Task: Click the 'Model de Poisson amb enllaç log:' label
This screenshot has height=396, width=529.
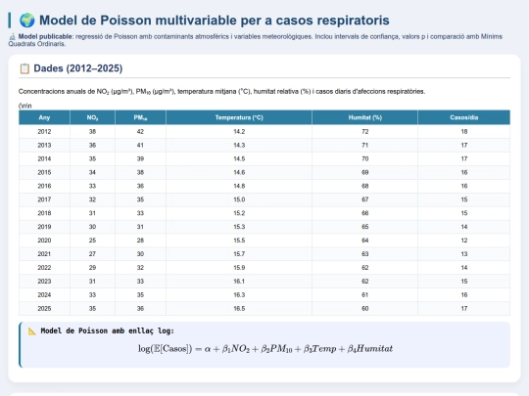Action: tap(108, 331)
